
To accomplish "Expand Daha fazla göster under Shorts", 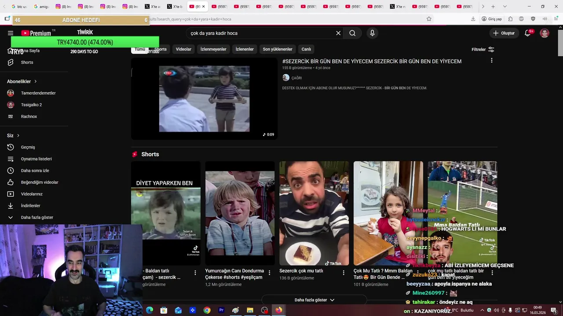I will (314, 300).
